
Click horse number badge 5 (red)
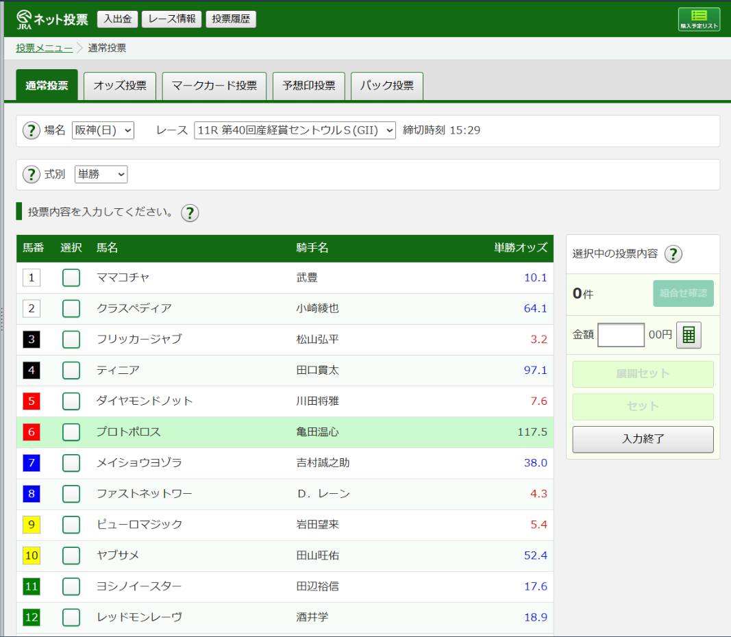(32, 401)
